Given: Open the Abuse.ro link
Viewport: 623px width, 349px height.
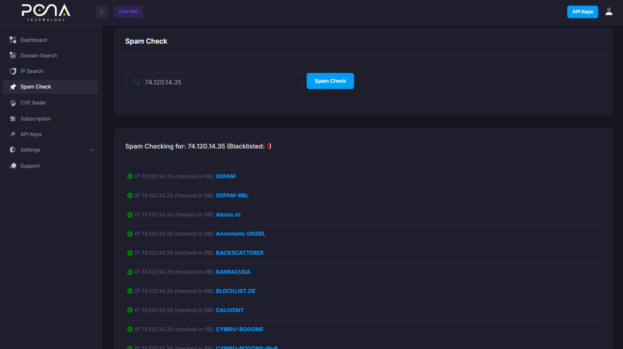Looking at the screenshot, I should pos(228,215).
